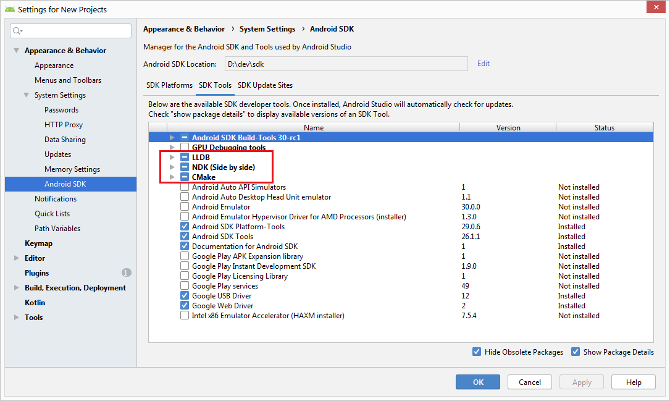Uncheck Google Web Driver
This screenshot has width=670, height=401.
coord(185,305)
